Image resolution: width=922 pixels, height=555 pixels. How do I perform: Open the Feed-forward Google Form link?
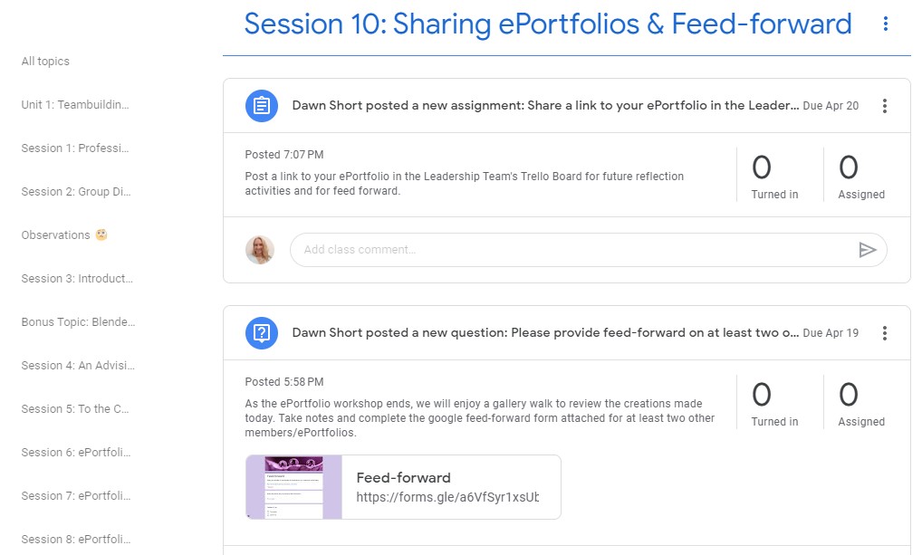(447, 487)
